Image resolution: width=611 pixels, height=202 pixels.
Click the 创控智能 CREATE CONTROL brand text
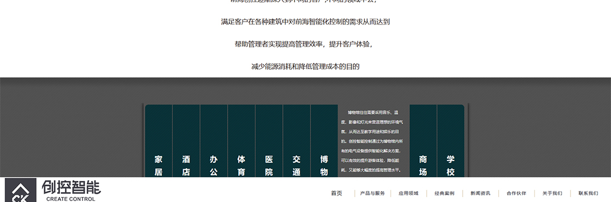[71, 191]
